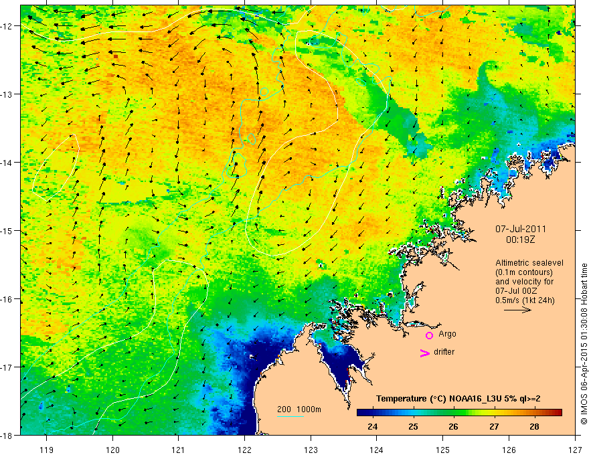Click latitude axis label -16
589x455 pixels.
coord(7,299)
